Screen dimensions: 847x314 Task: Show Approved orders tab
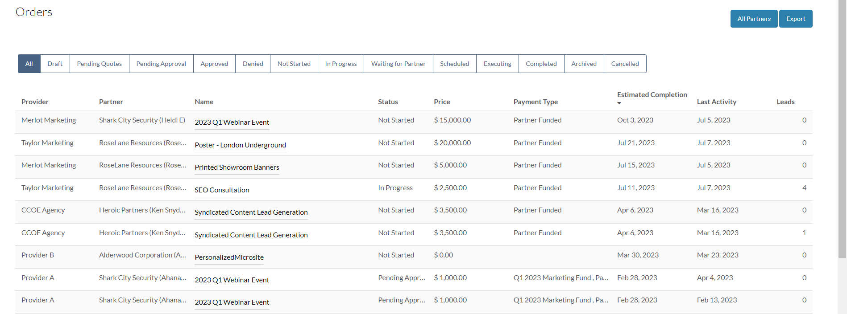(214, 64)
